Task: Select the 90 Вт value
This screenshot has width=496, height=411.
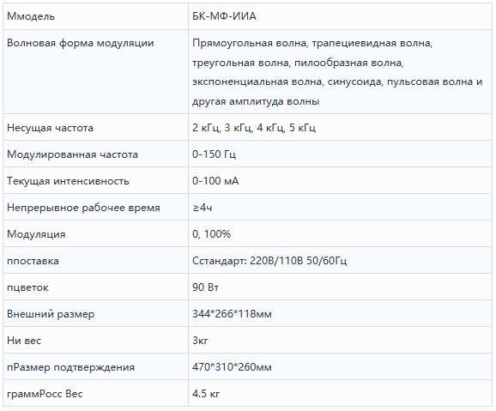Action: click(205, 287)
